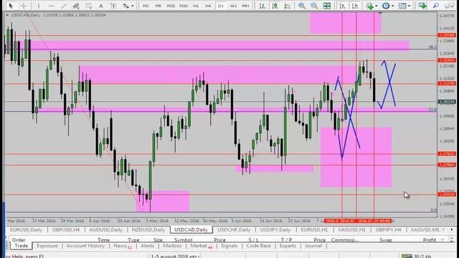Open the Journal terminal tab
Screen dimensions: 459x258
313,246
